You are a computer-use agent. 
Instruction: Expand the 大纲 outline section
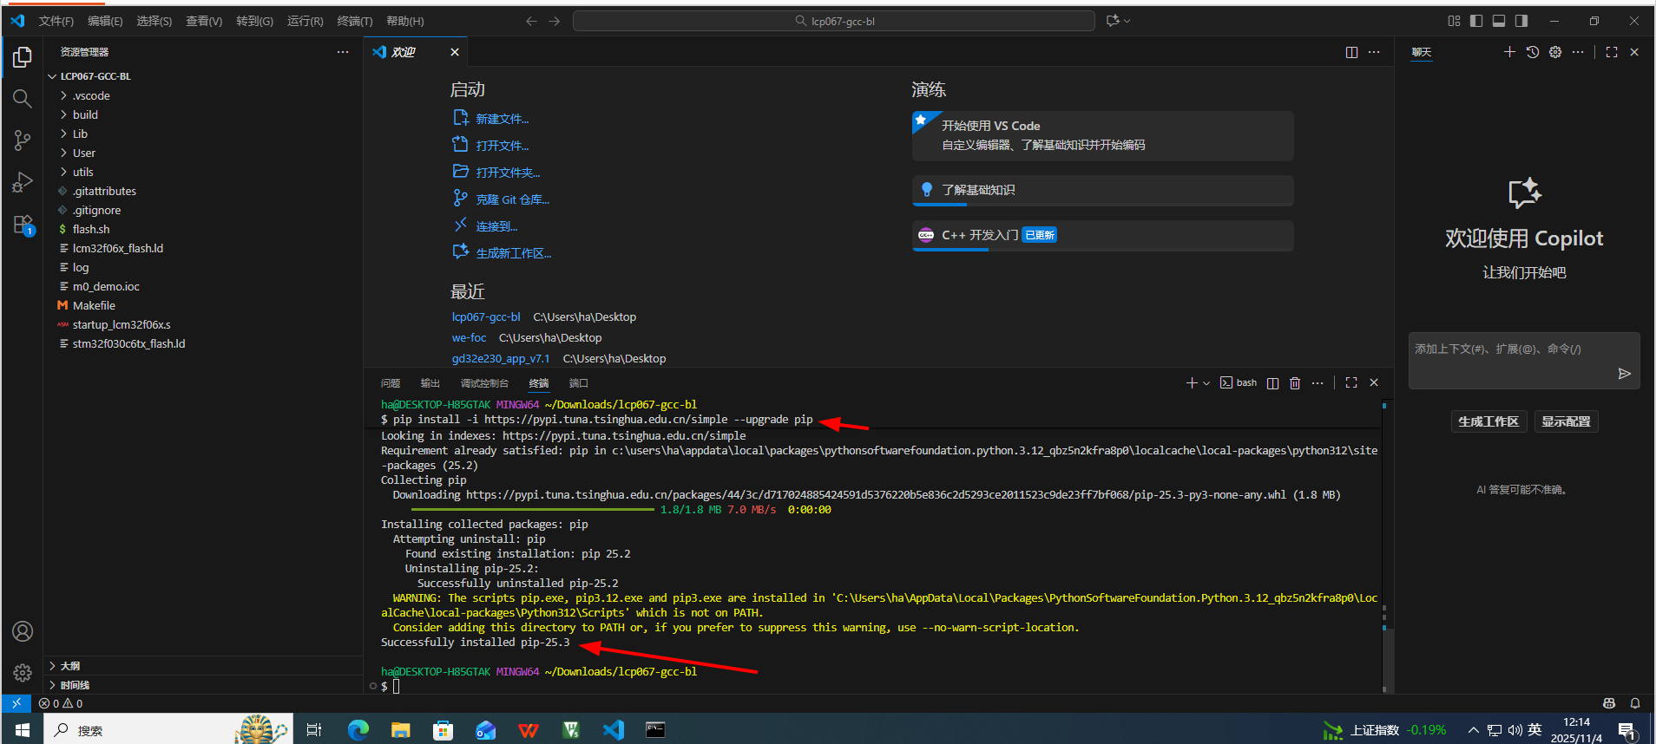pos(70,666)
